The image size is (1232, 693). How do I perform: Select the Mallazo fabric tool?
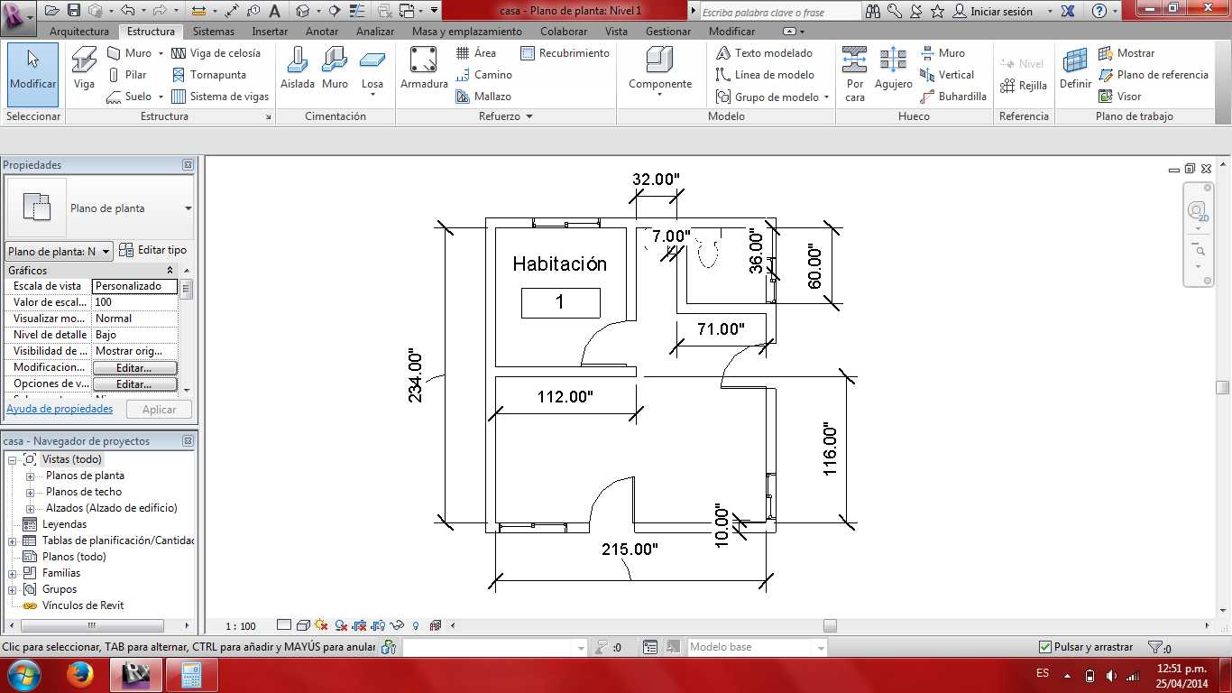tap(483, 97)
